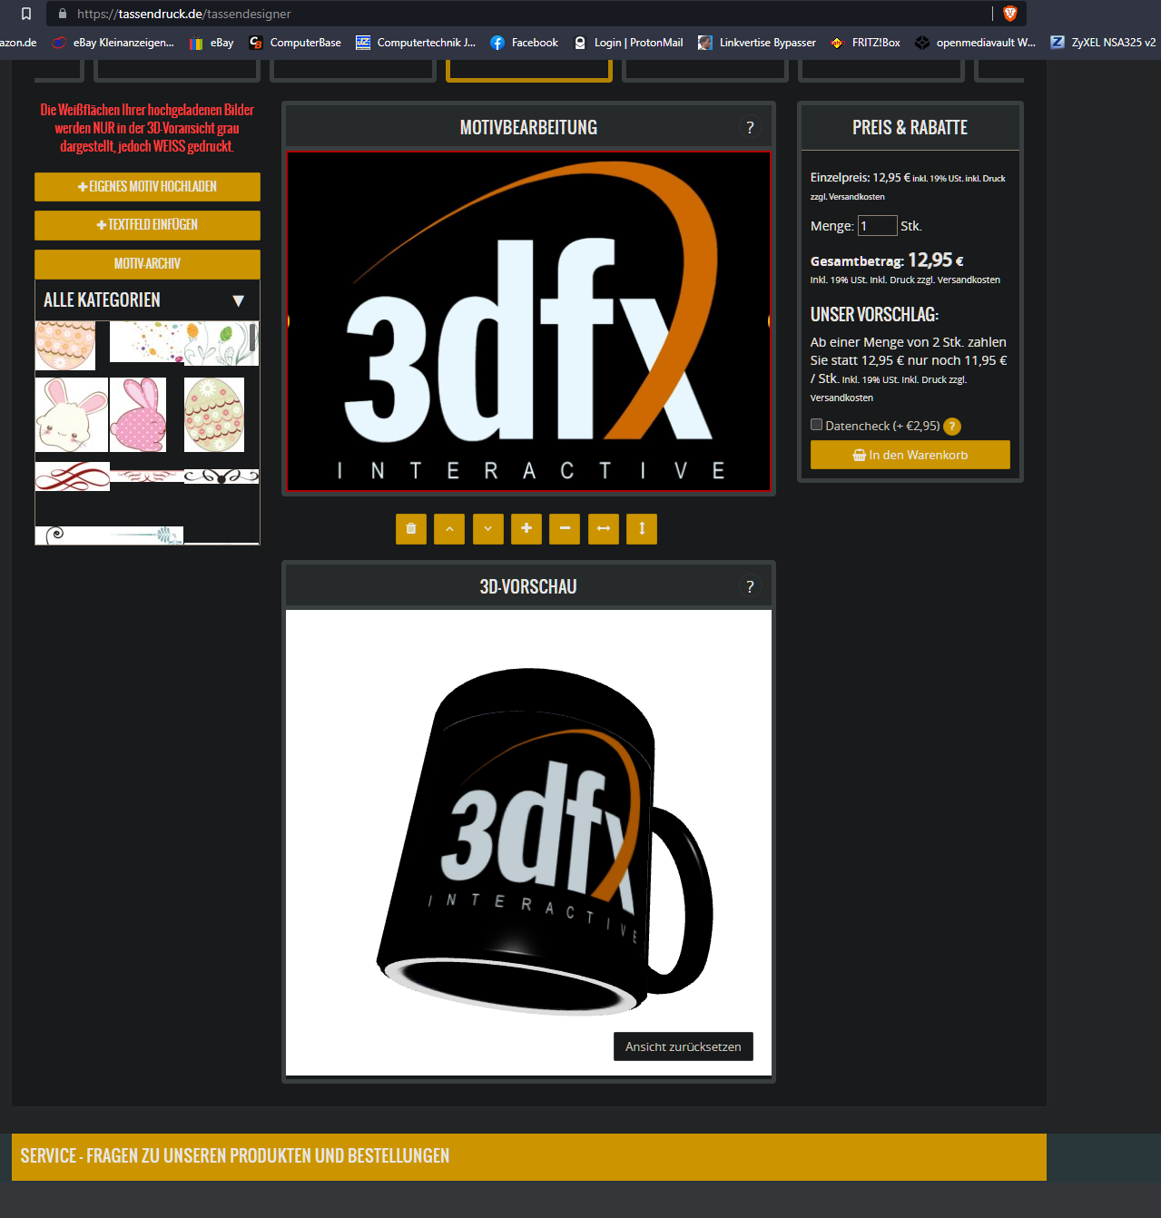Select the red swirl ornament motif
The image size is (1161, 1218).
point(73,476)
